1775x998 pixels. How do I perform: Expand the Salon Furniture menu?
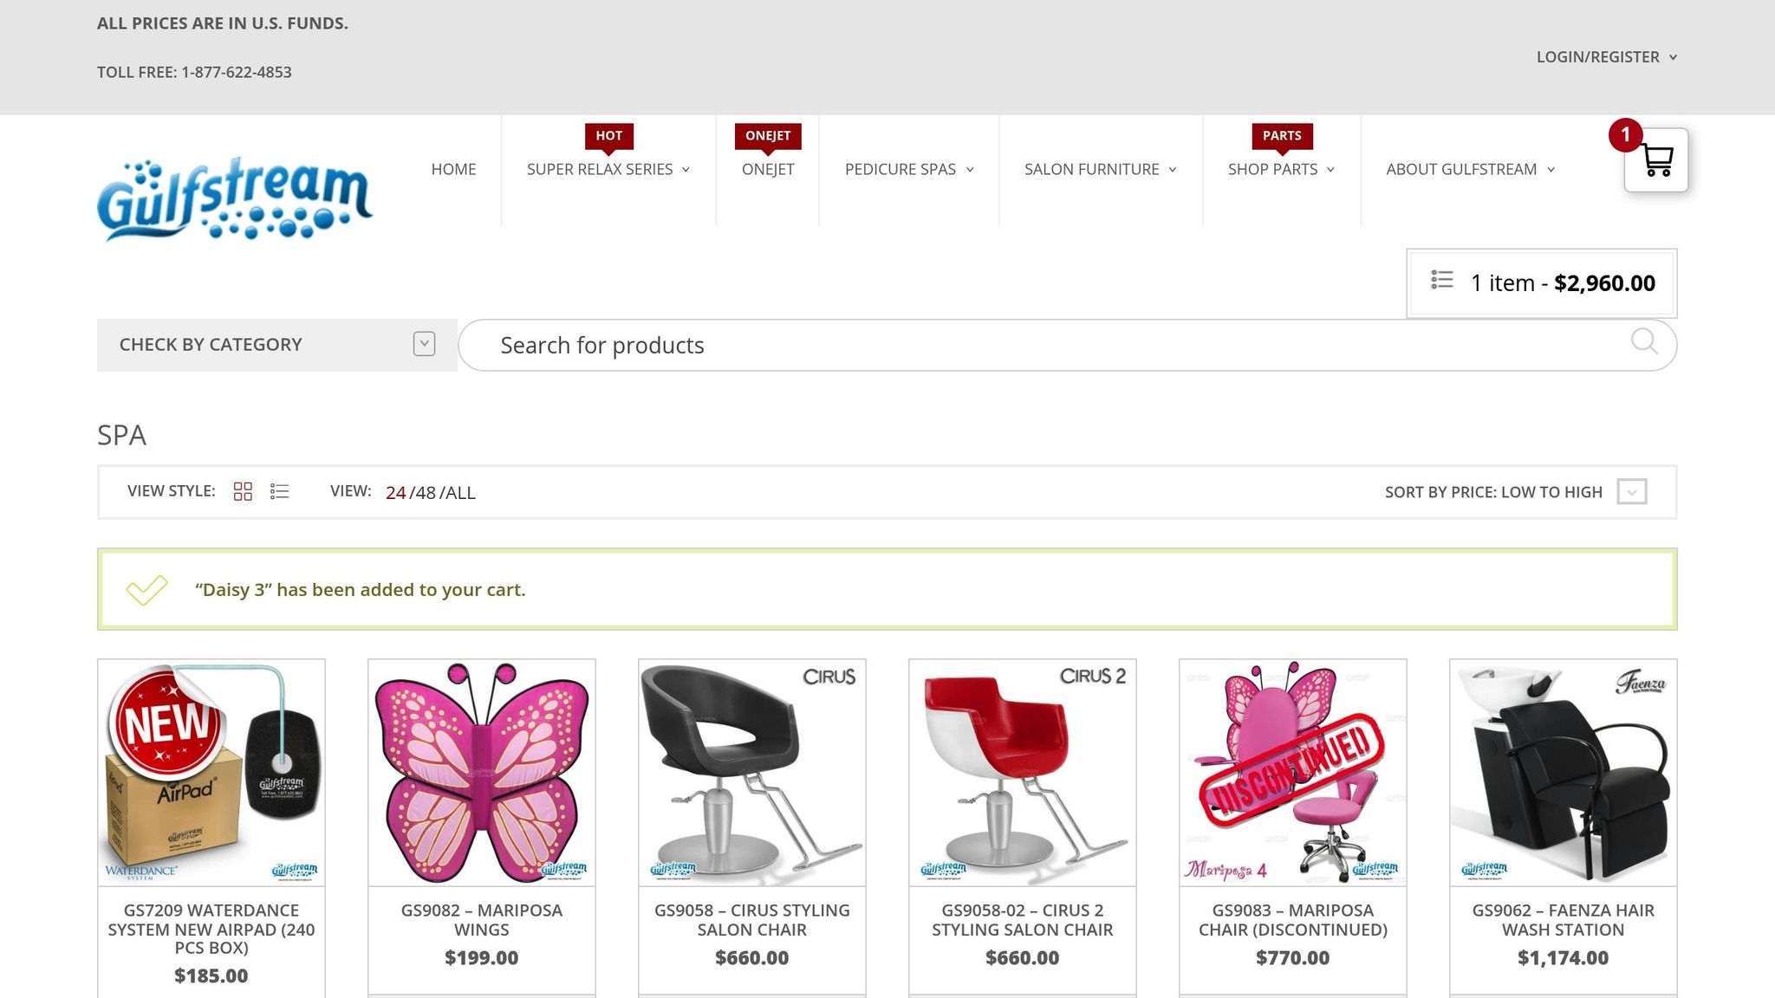[1101, 170]
